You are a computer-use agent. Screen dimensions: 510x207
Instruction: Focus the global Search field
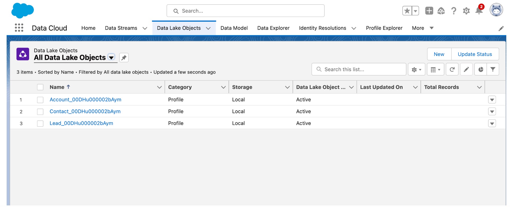(245, 11)
